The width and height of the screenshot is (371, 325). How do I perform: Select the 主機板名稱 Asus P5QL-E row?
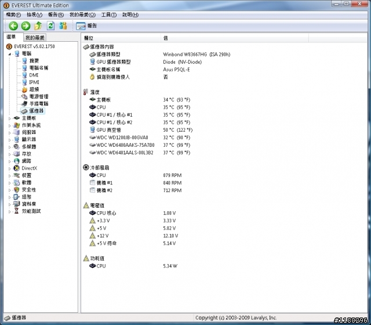(139, 70)
